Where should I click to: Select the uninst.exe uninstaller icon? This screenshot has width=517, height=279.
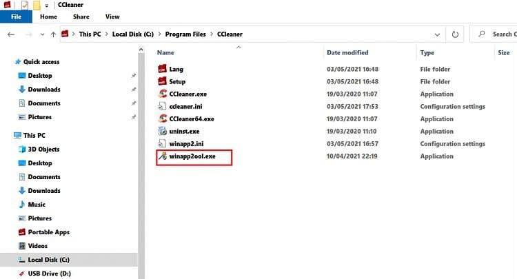tap(162, 131)
